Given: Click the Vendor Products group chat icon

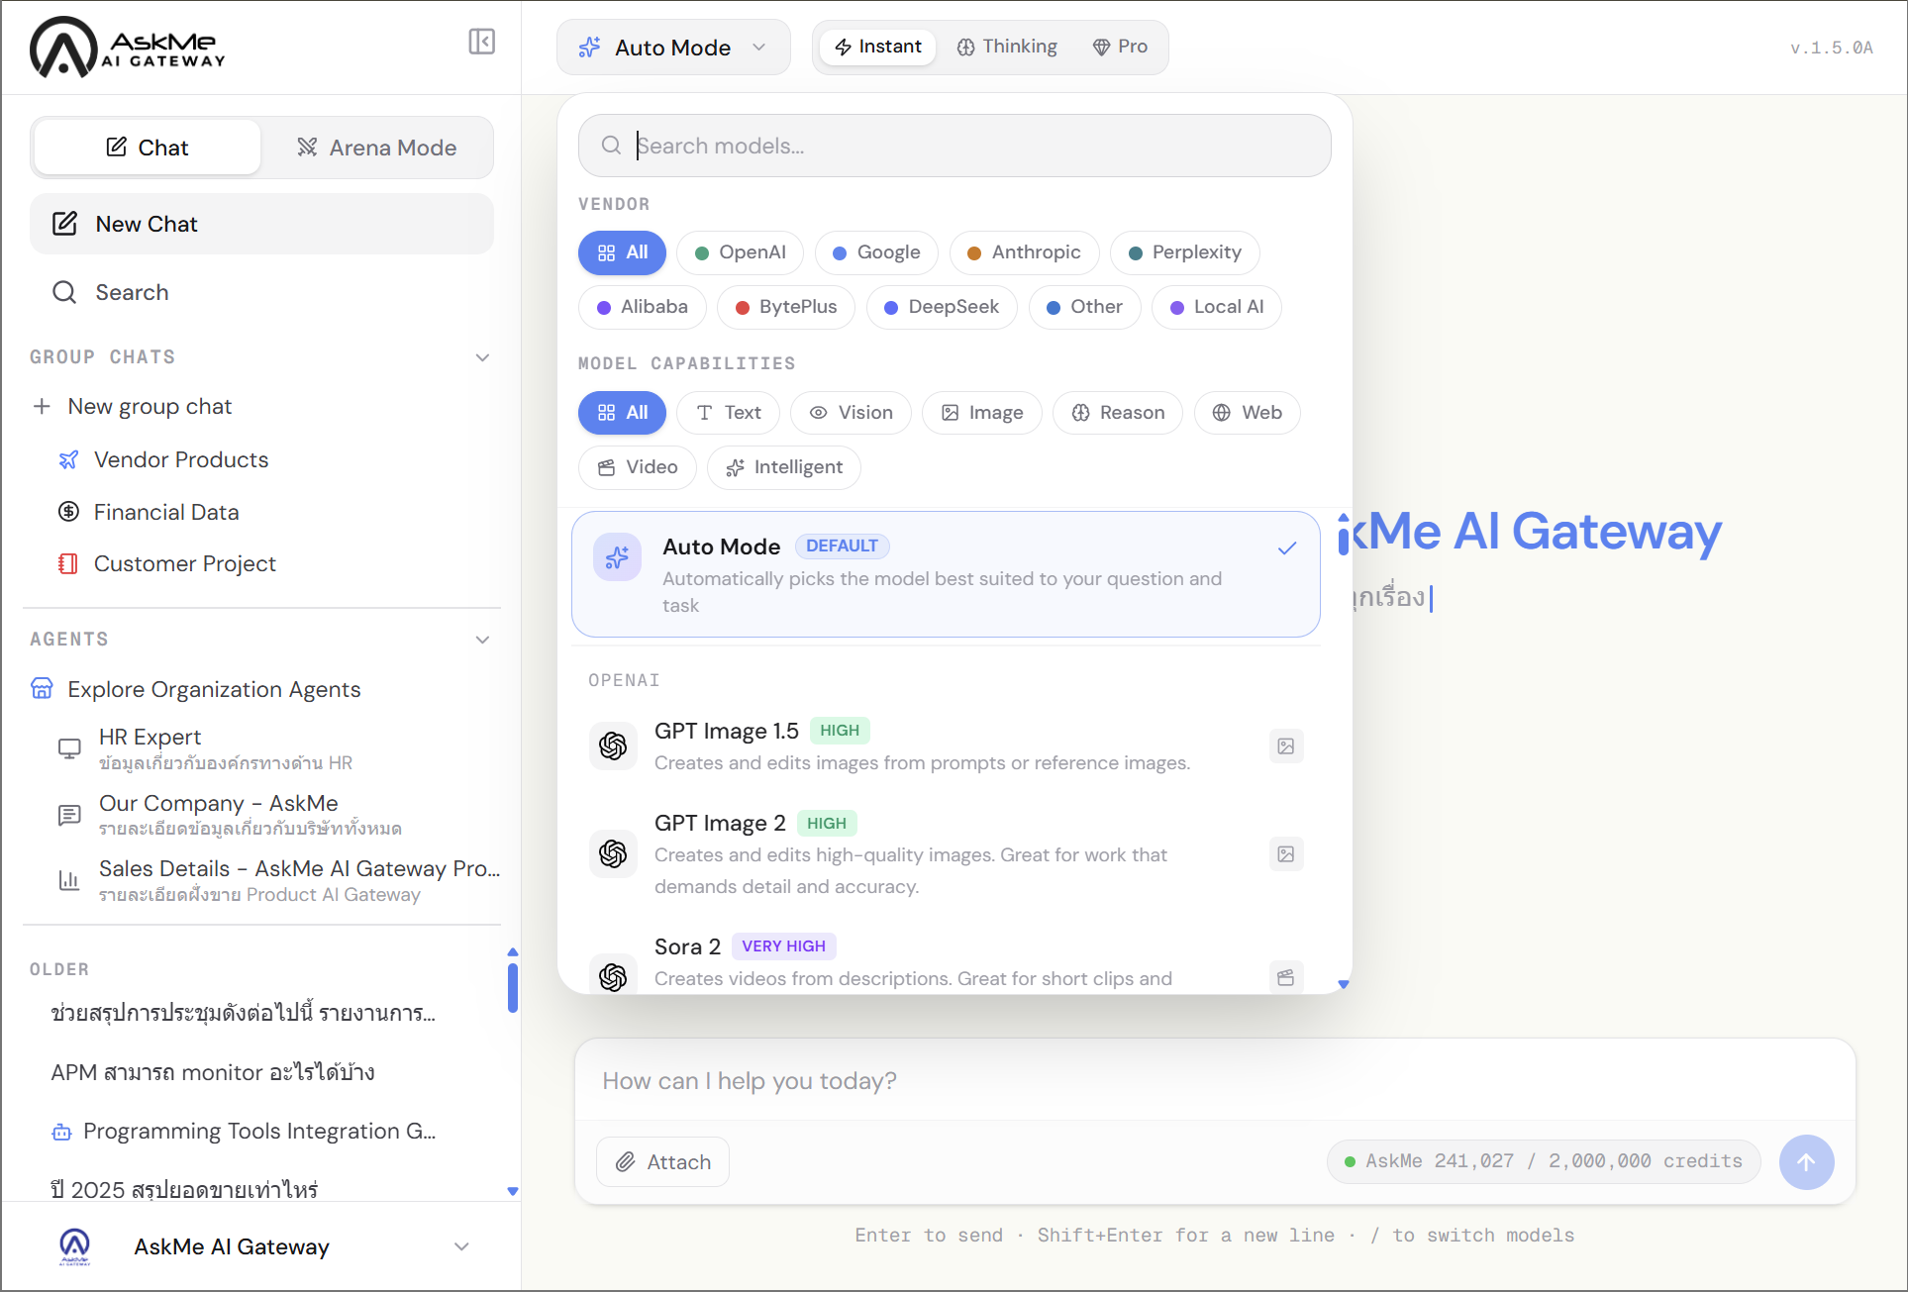Looking at the screenshot, I should [68, 459].
